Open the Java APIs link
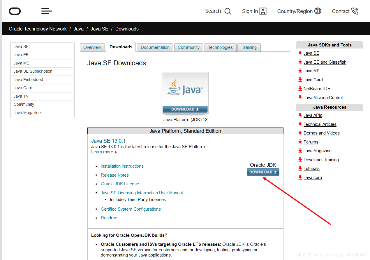Screen dimensions: 370x260 (313, 115)
